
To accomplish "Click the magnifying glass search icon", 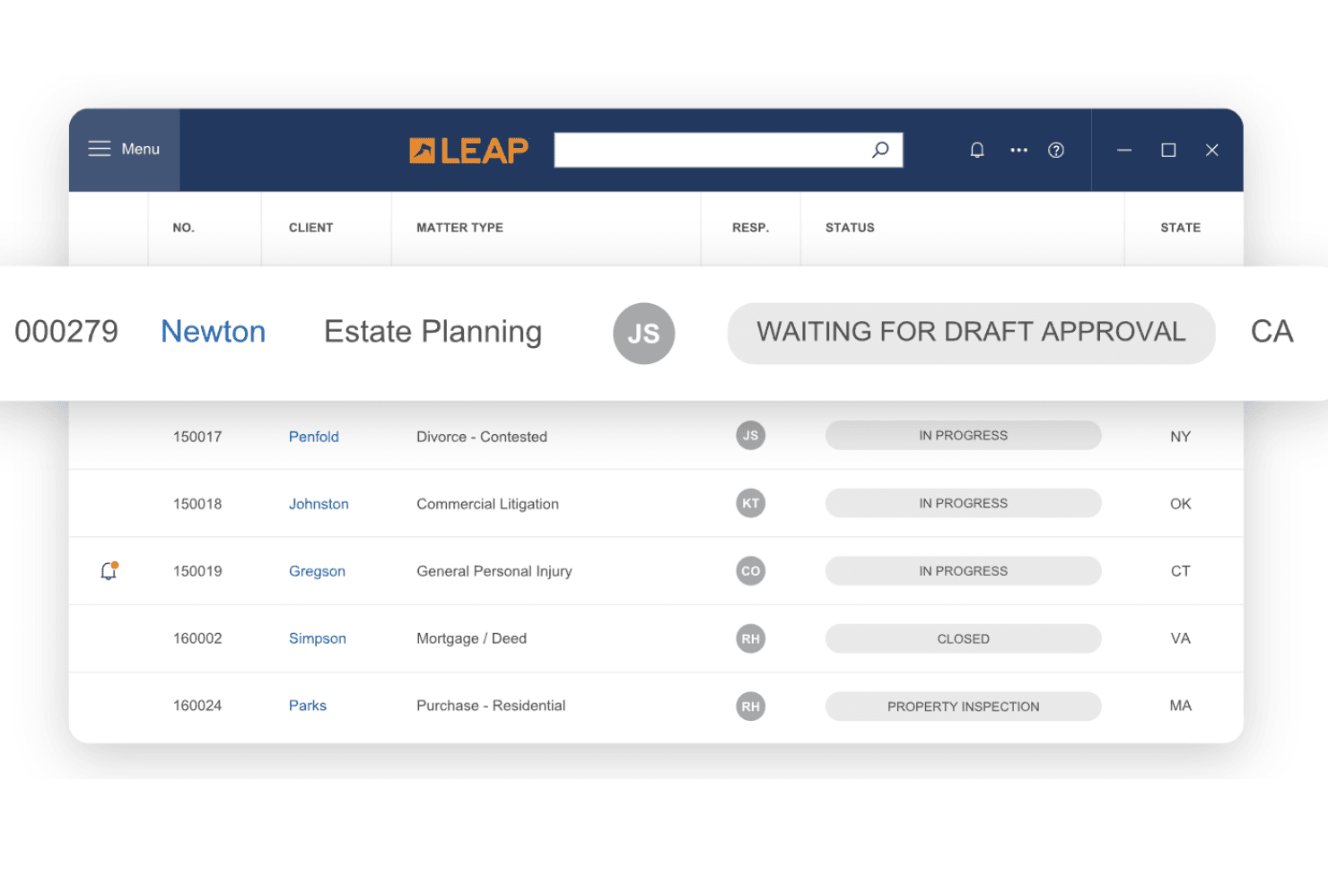I will [x=880, y=150].
